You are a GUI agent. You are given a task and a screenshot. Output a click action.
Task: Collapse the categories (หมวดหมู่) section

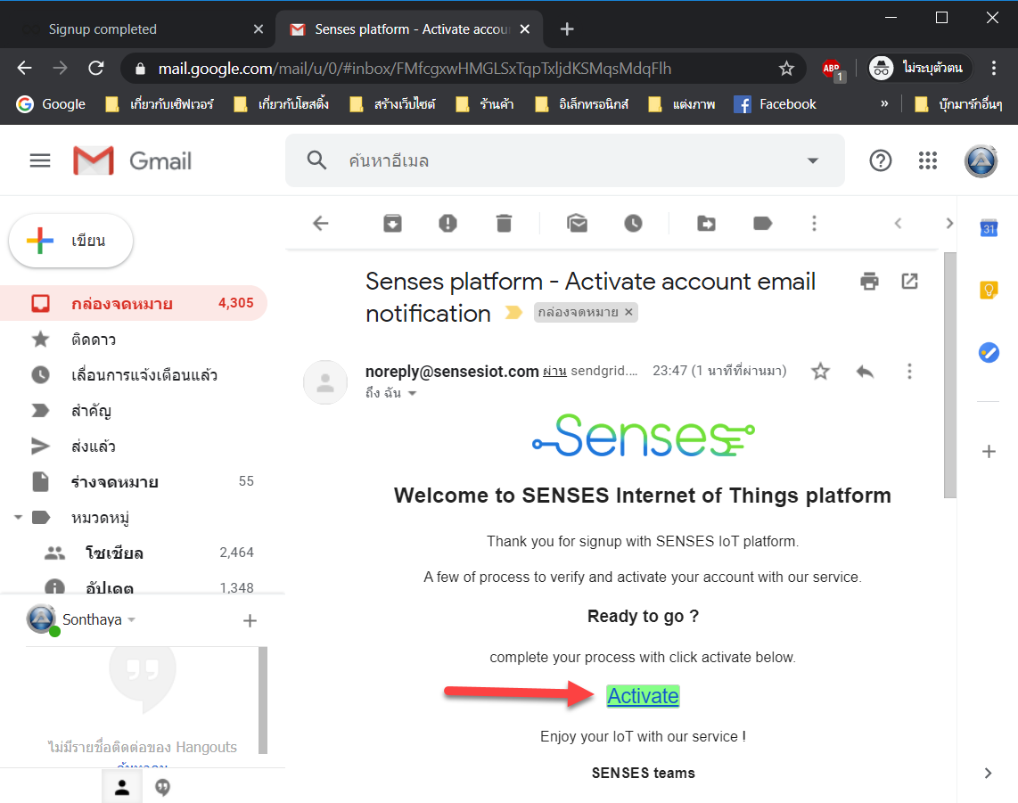tap(18, 518)
